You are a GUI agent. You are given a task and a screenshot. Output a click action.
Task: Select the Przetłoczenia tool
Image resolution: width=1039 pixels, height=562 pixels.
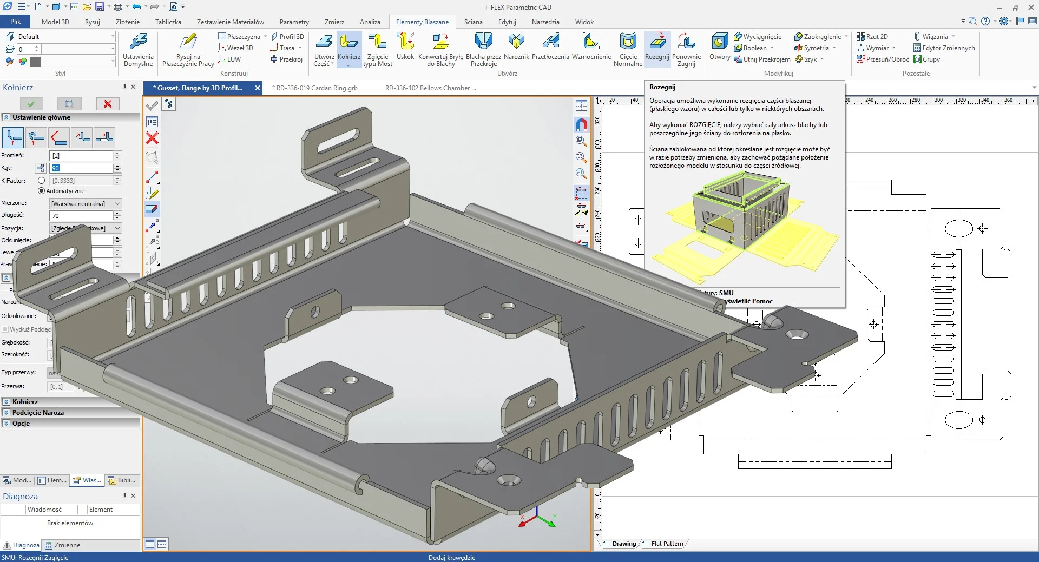pyautogui.click(x=551, y=49)
